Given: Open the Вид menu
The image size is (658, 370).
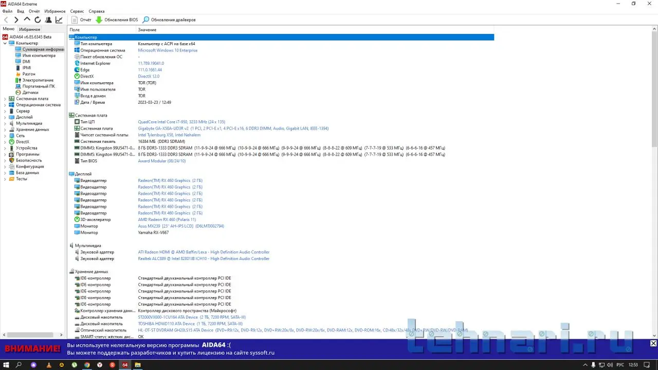Looking at the screenshot, I should tap(21, 11).
